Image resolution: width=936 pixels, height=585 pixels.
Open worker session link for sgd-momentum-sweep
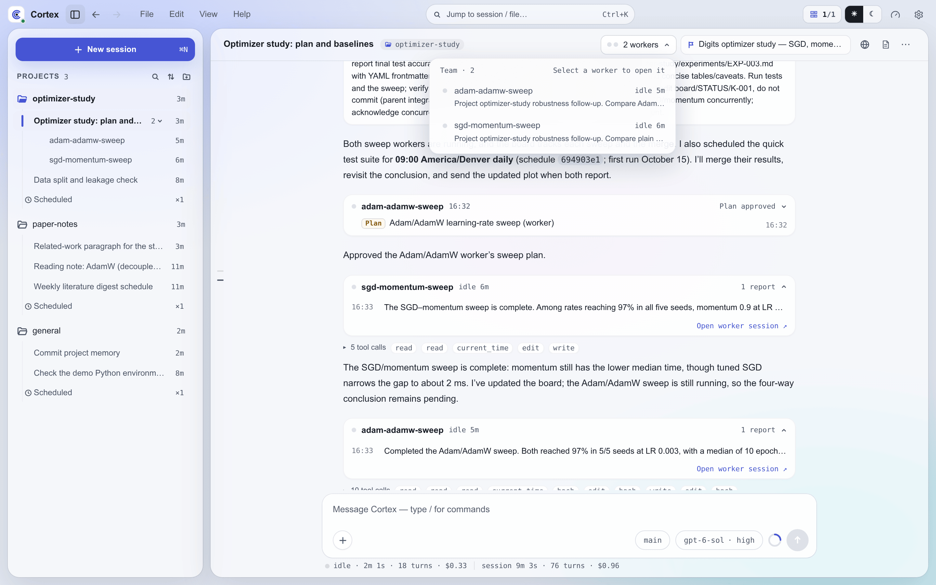click(x=741, y=326)
